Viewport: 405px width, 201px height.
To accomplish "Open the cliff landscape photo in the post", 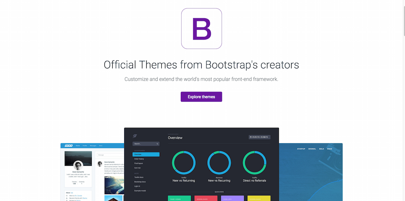I will pyautogui.click(x=114, y=185).
